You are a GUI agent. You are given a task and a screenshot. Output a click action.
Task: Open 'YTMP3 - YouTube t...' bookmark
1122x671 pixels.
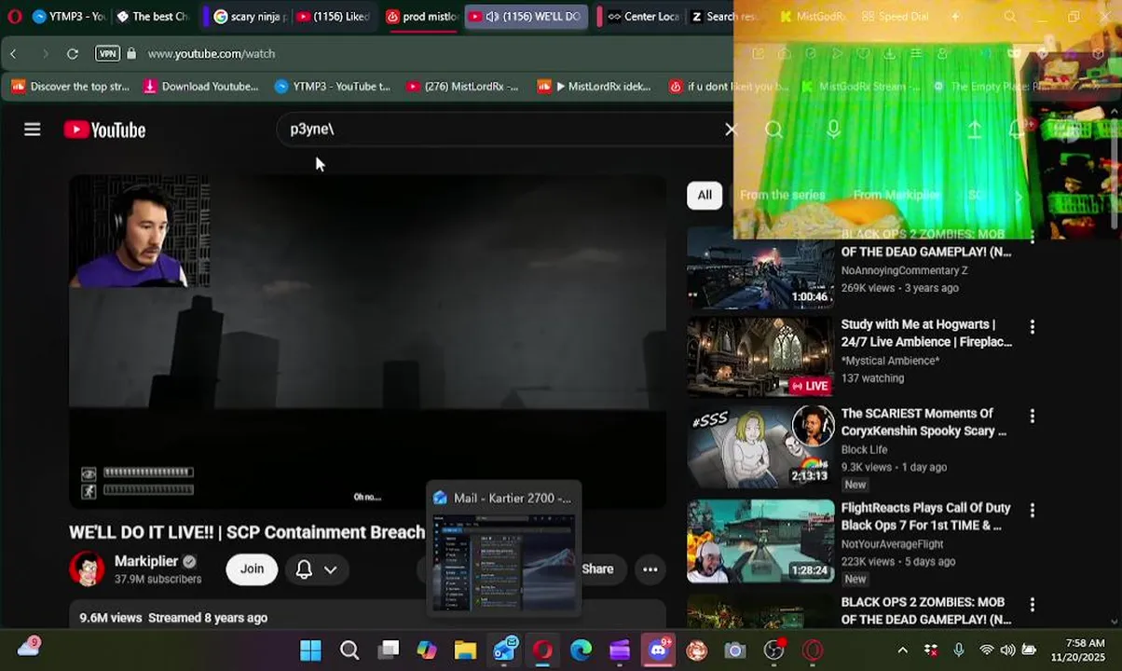pos(333,87)
